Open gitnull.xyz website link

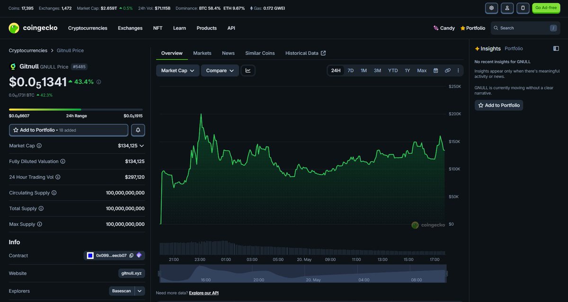point(132,273)
